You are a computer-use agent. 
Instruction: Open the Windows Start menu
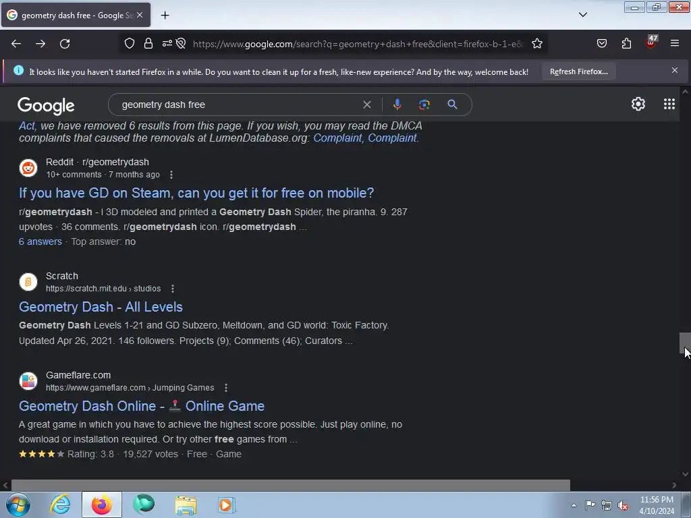pos(18,505)
